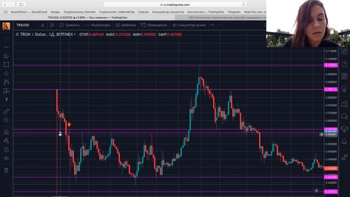Image resolution: width=350 pixels, height=197 pixels.
Task: Open the candle chart style selector
Action: pos(52,25)
